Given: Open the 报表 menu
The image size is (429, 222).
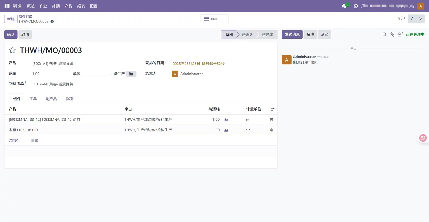Looking at the screenshot, I should [81, 6].
